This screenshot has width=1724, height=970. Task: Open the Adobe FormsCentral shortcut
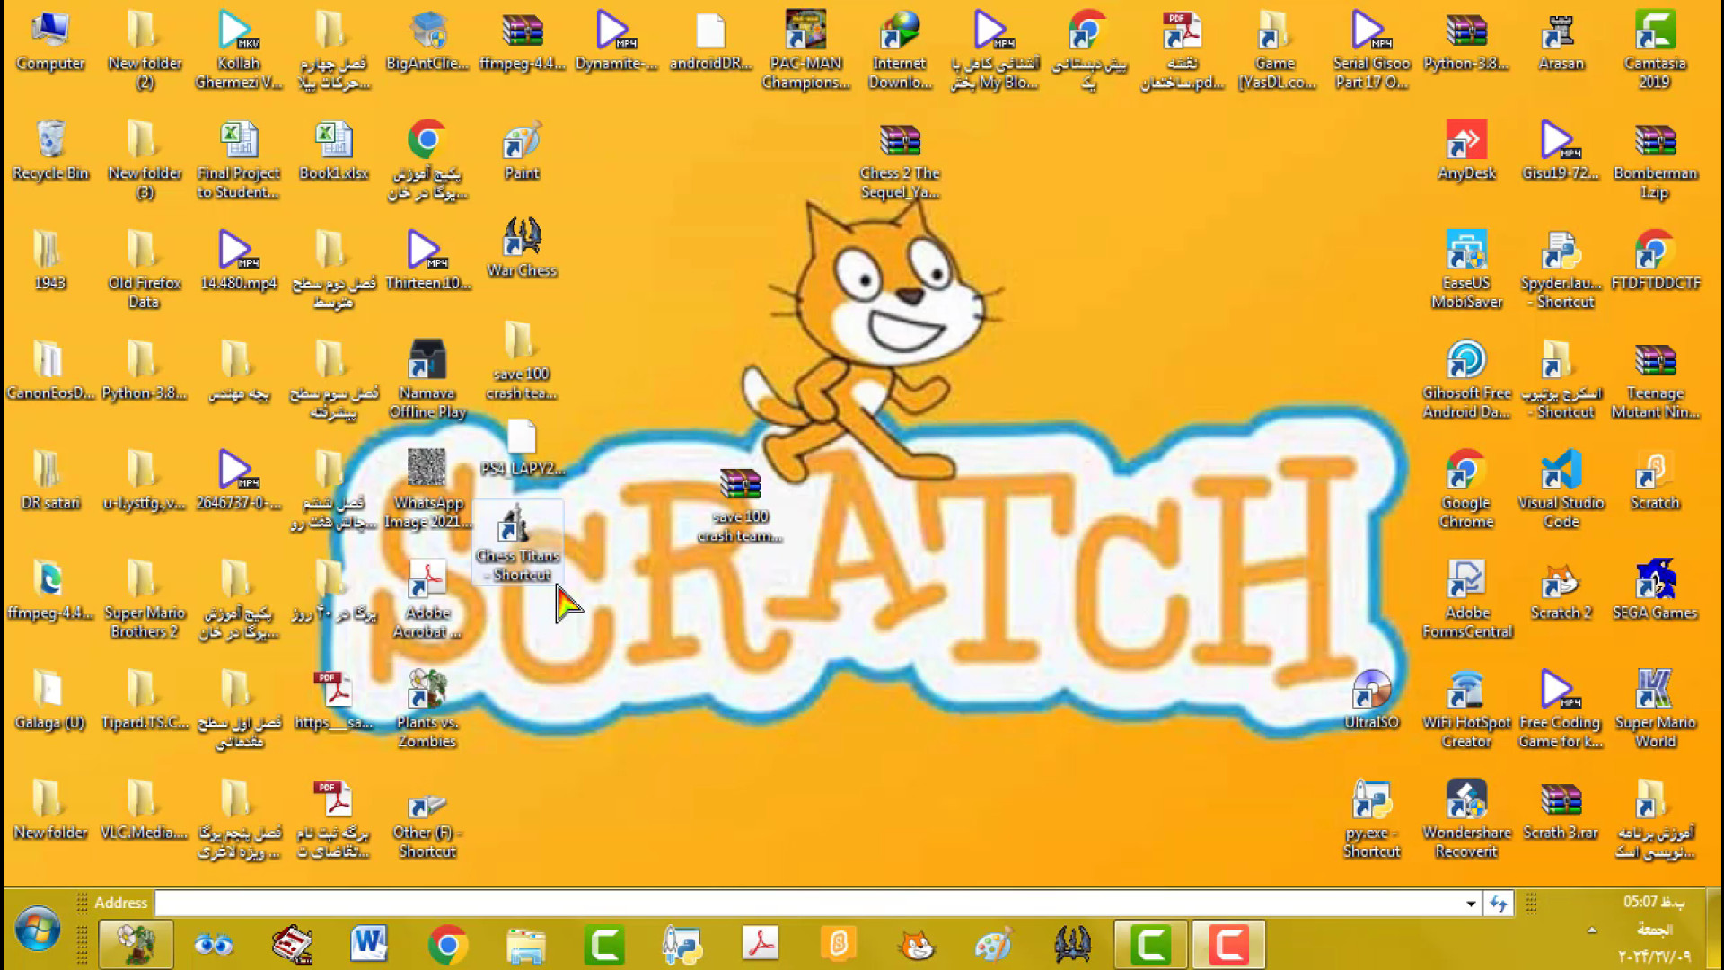coord(1466,600)
